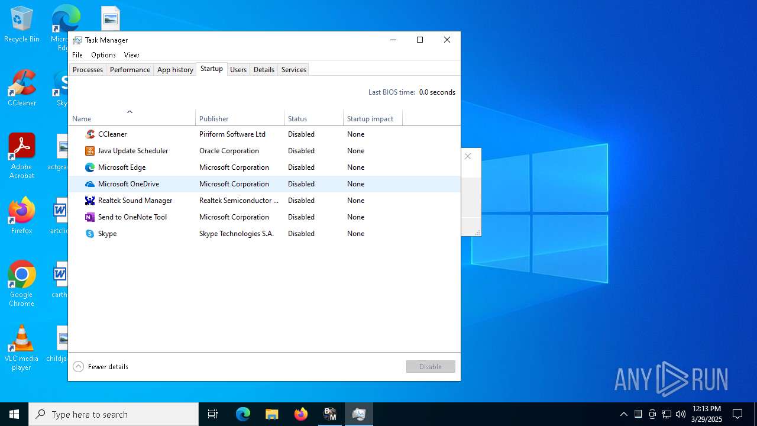
Task: Switch to the Processes tab
Action: coord(88,70)
